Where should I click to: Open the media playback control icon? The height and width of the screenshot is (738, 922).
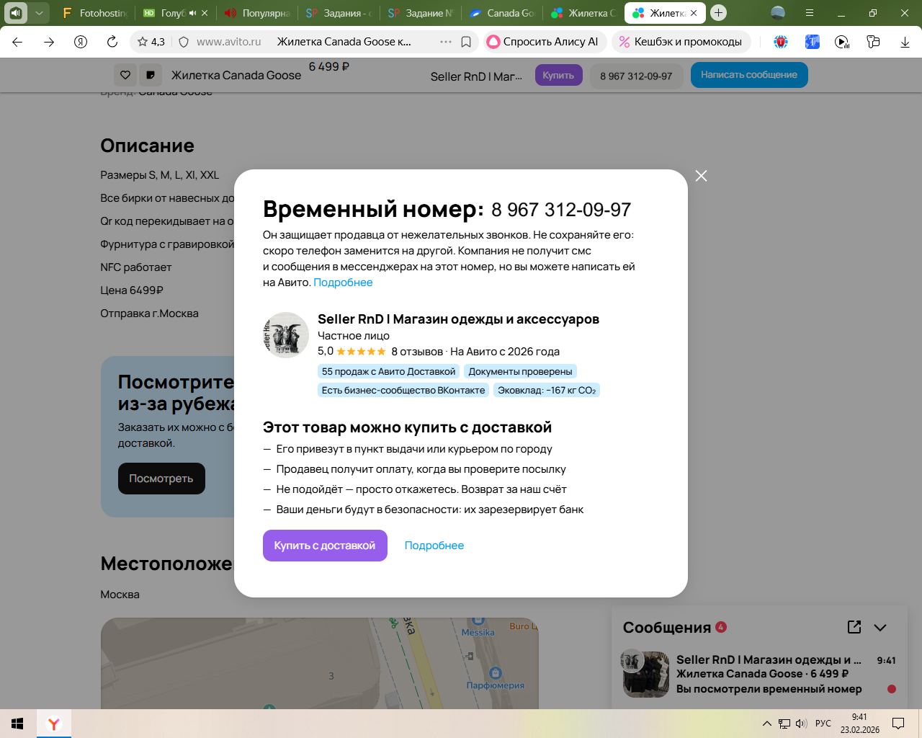pyautogui.click(x=842, y=42)
